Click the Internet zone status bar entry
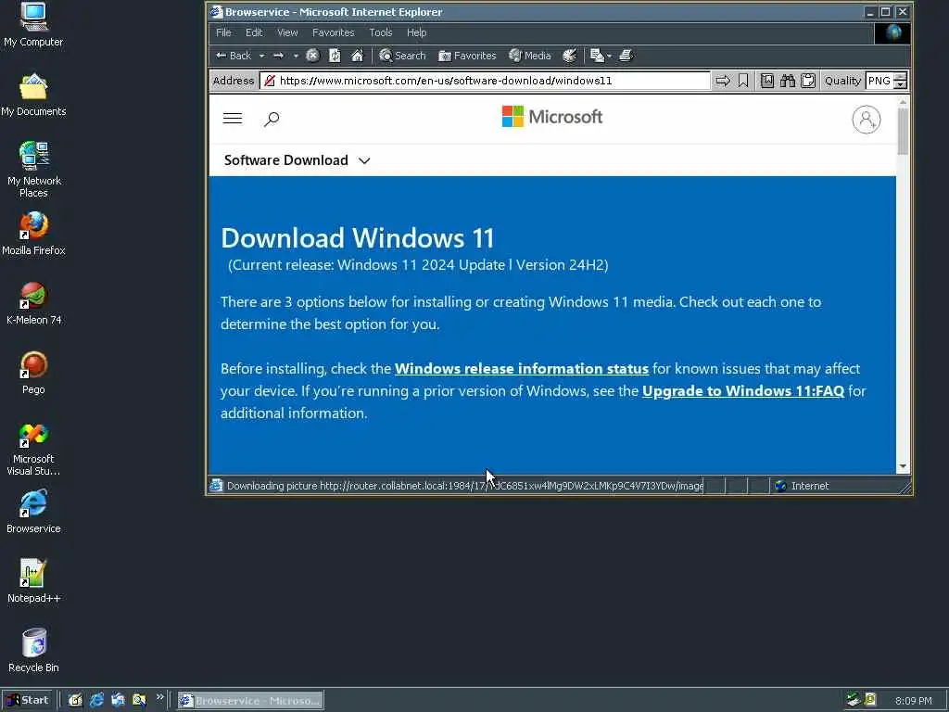This screenshot has height=712, width=949. (x=802, y=486)
